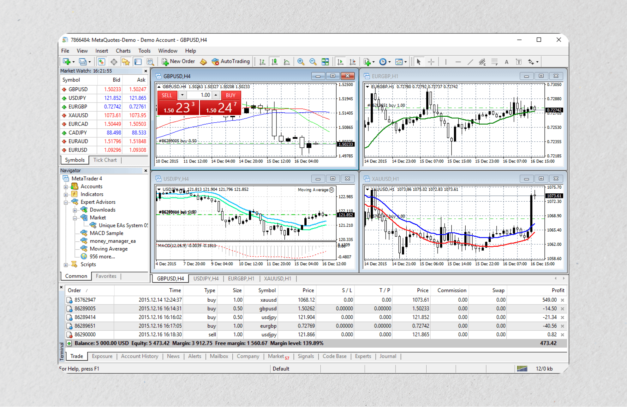This screenshot has height=407, width=627.
Task: Switch chart to candlesticks view
Action: click(274, 62)
